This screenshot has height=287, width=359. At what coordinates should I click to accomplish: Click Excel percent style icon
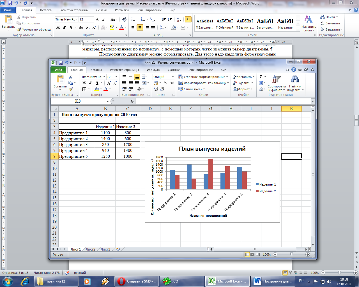(165, 83)
